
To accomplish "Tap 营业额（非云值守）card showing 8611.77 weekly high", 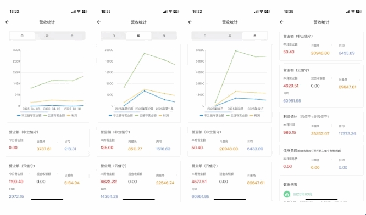I will 138,142.
